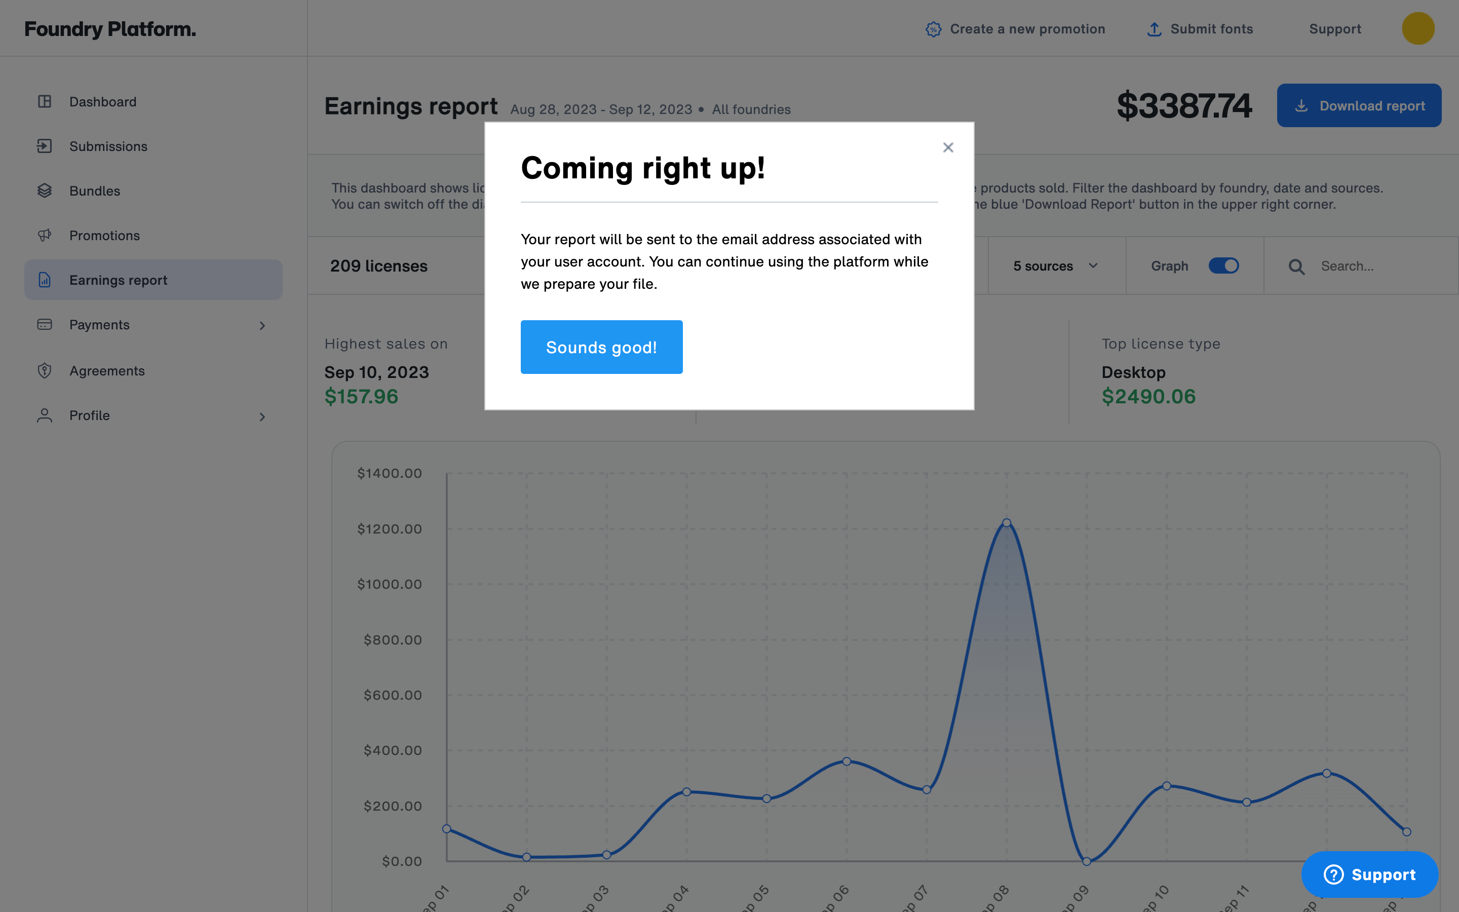Select the Sep 01 data point on graph
The image size is (1459, 912).
(x=447, y=829)
